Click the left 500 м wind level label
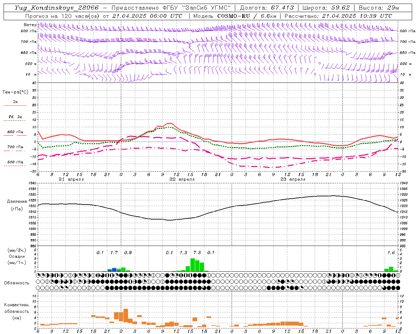 point(31,64)
